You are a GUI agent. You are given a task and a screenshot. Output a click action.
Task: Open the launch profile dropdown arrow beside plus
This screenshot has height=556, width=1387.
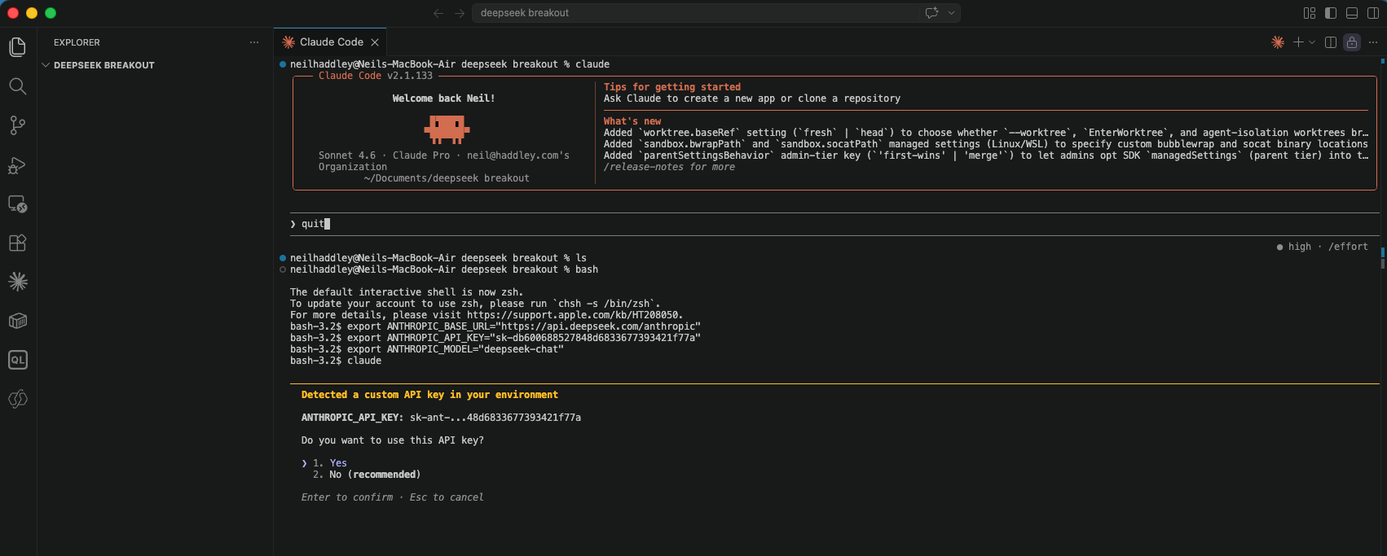tap(1312, 42)
